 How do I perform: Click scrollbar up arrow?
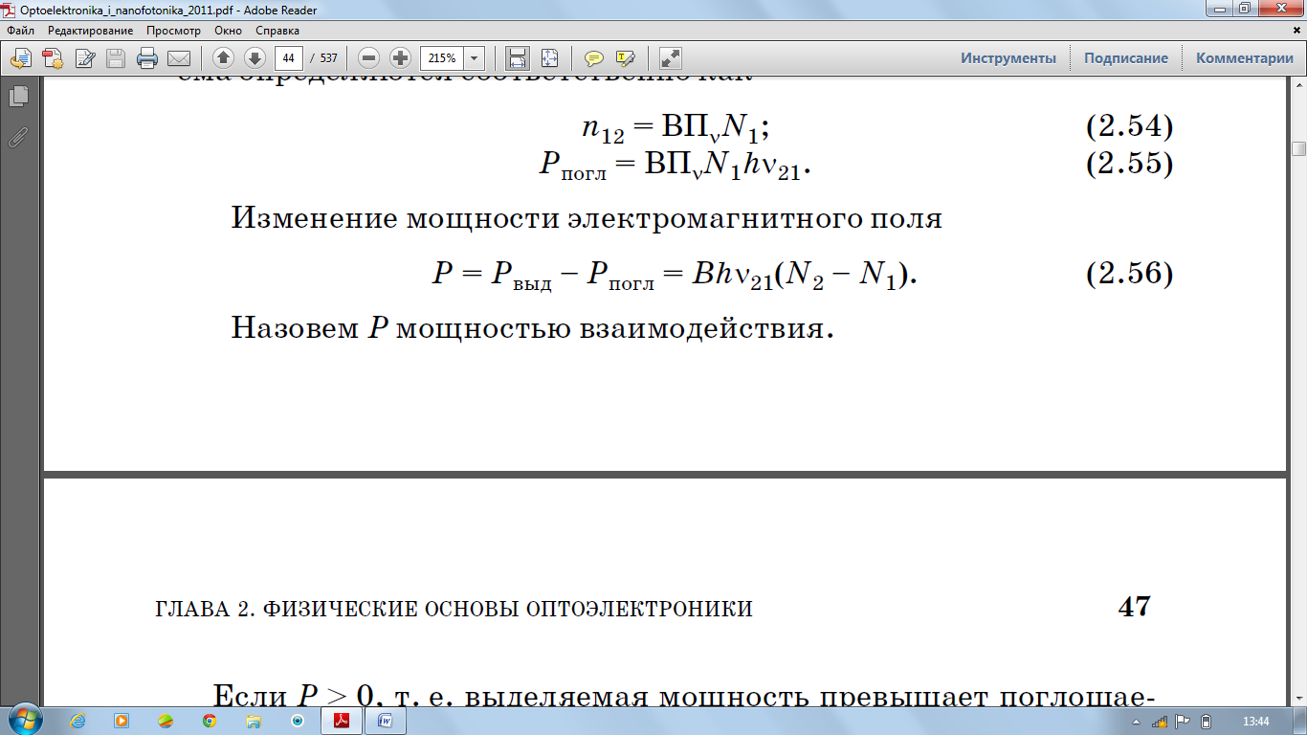[1298, 85]
